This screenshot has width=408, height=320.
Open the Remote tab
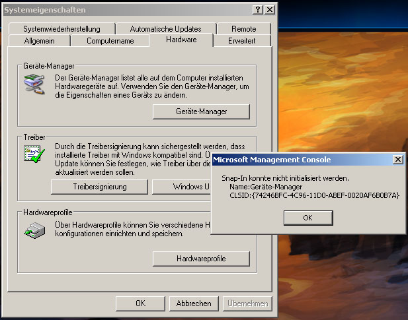(244, 29)
